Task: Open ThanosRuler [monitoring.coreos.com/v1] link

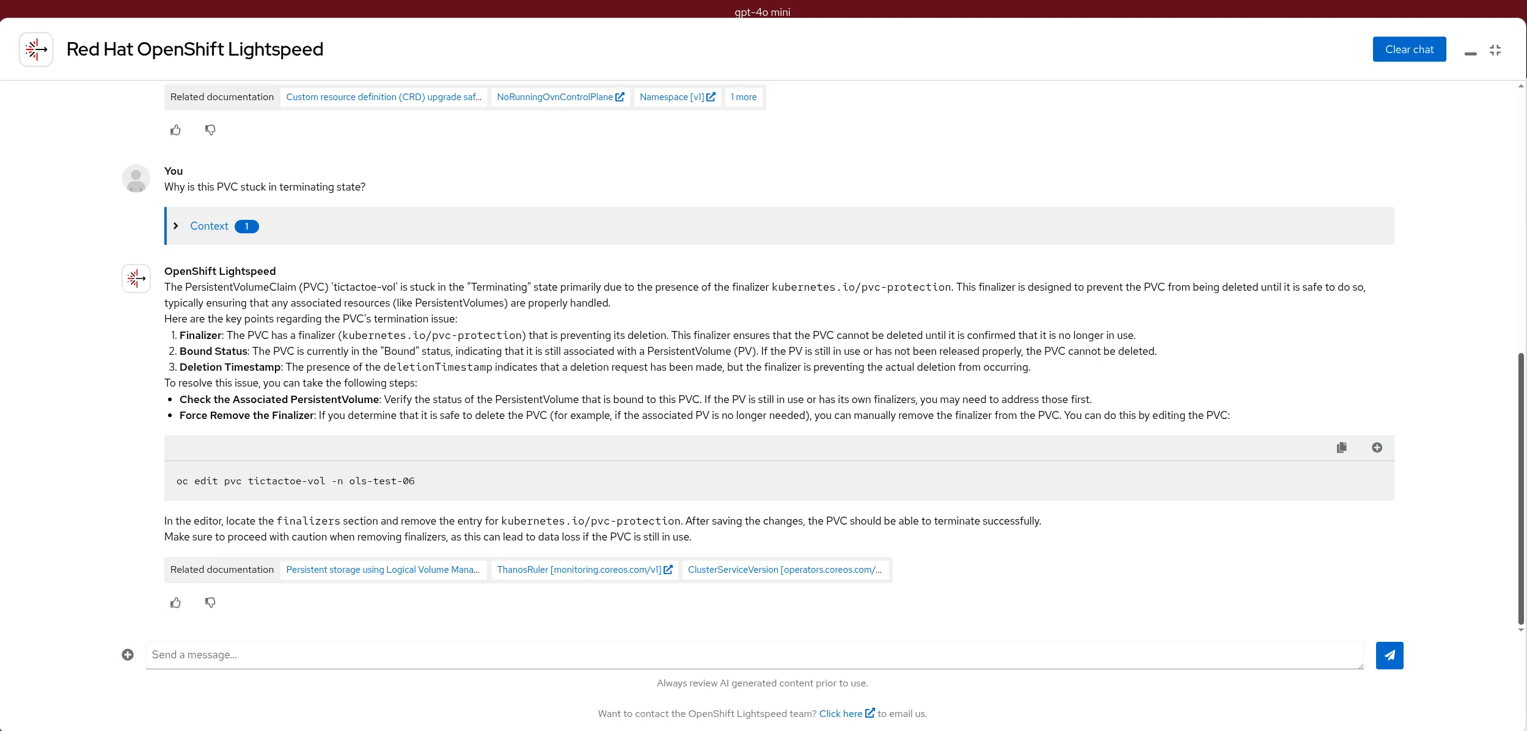Action: click(x=585, y=570)
